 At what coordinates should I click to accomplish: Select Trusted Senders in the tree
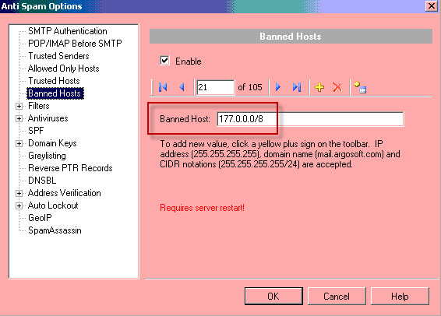coord(58,56)
